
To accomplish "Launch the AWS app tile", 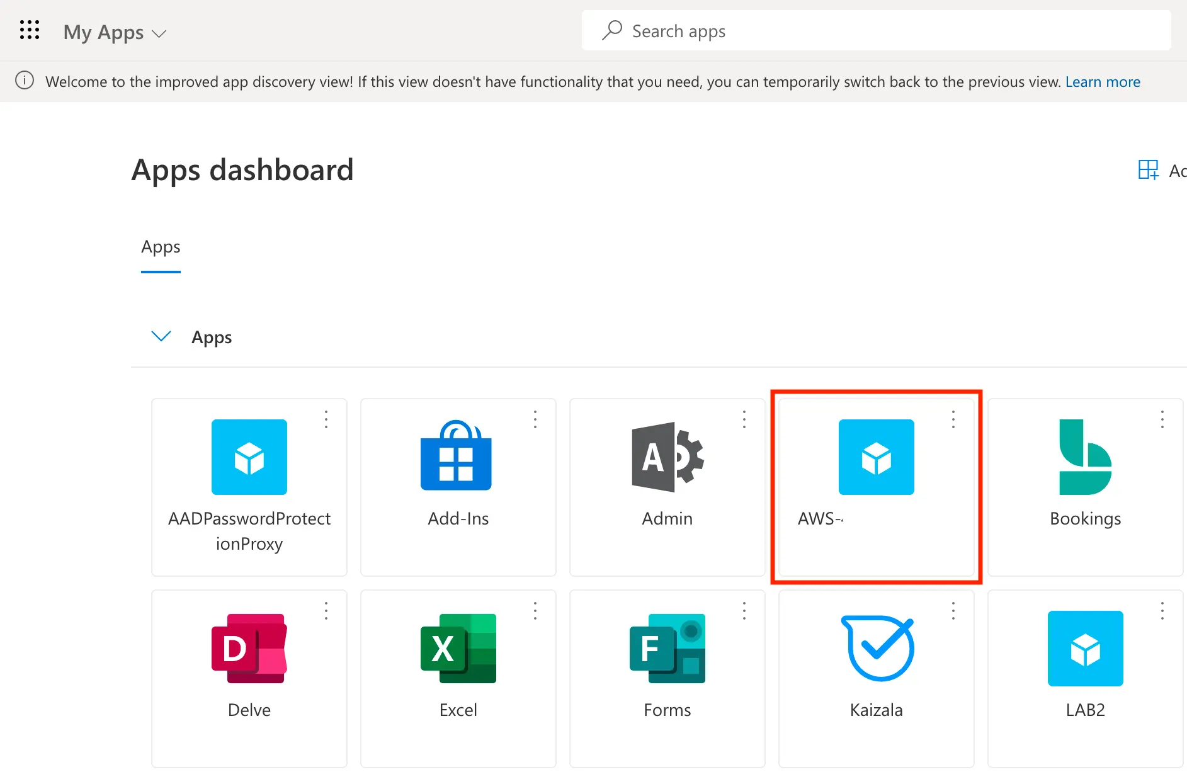I will 875,458.
